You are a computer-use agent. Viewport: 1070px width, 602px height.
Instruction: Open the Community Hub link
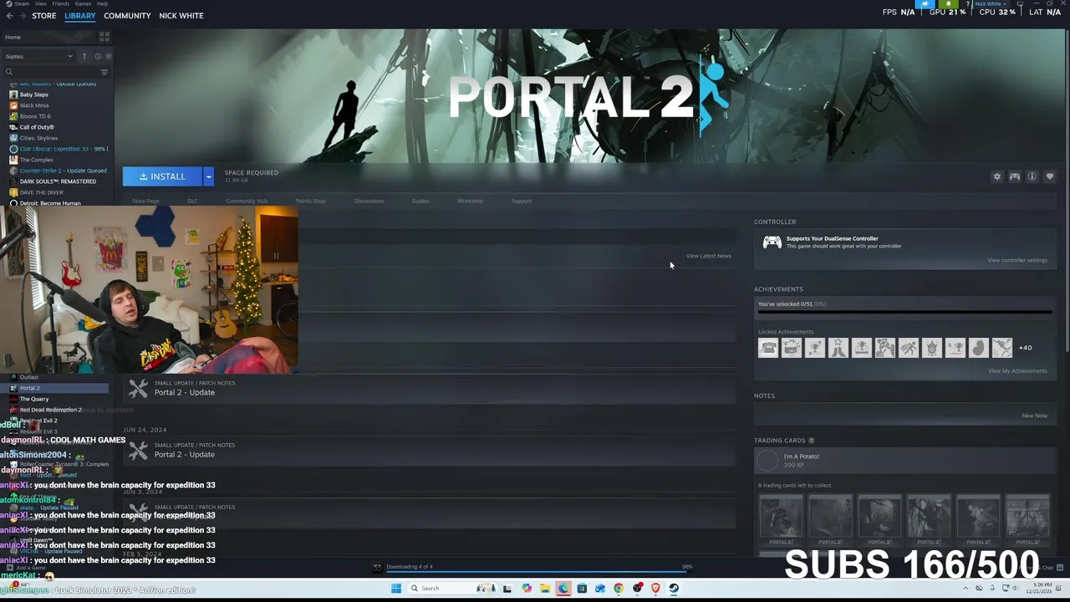(247, 201)
